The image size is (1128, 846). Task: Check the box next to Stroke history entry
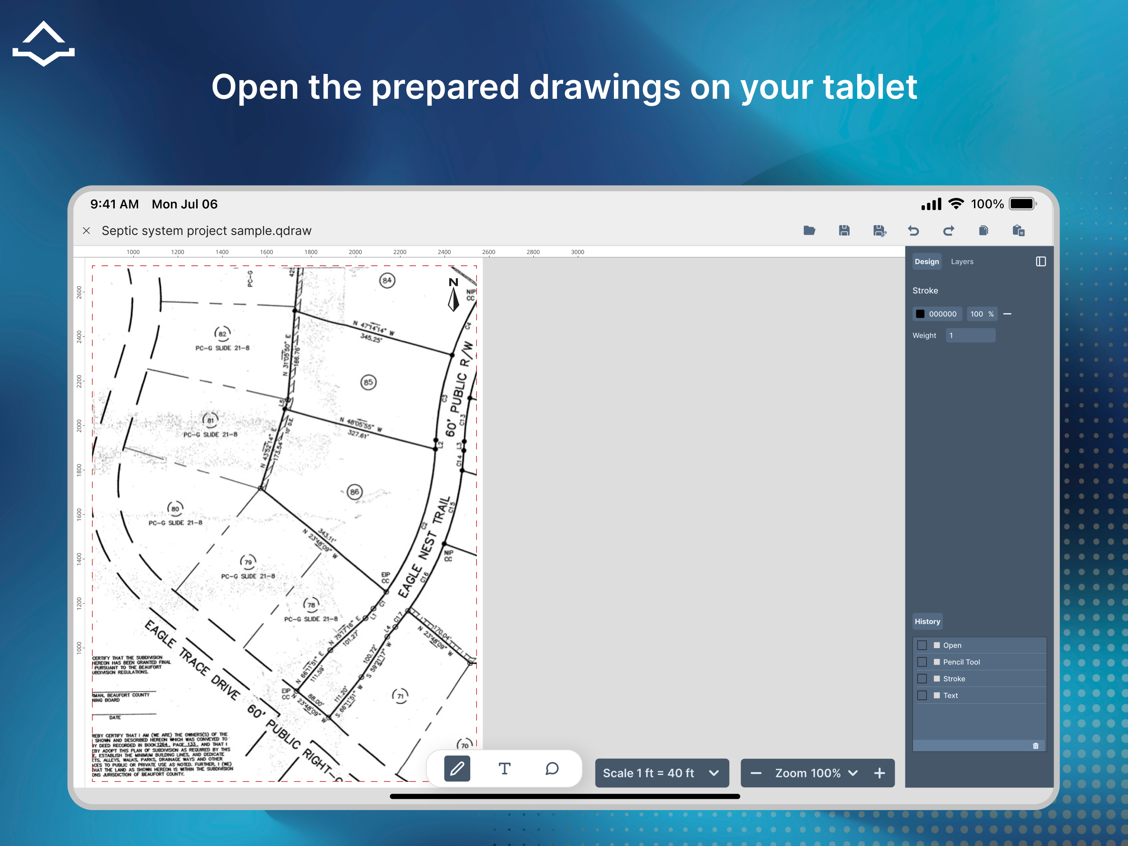[922, 679]
